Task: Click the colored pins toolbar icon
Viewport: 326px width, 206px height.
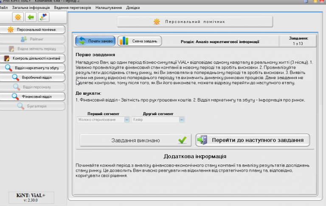Action: (43, 17)
